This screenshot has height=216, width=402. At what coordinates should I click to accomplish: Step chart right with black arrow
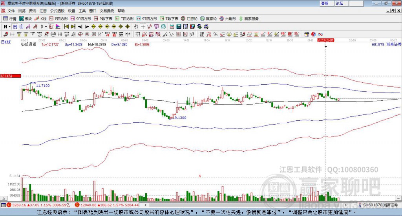87,27
